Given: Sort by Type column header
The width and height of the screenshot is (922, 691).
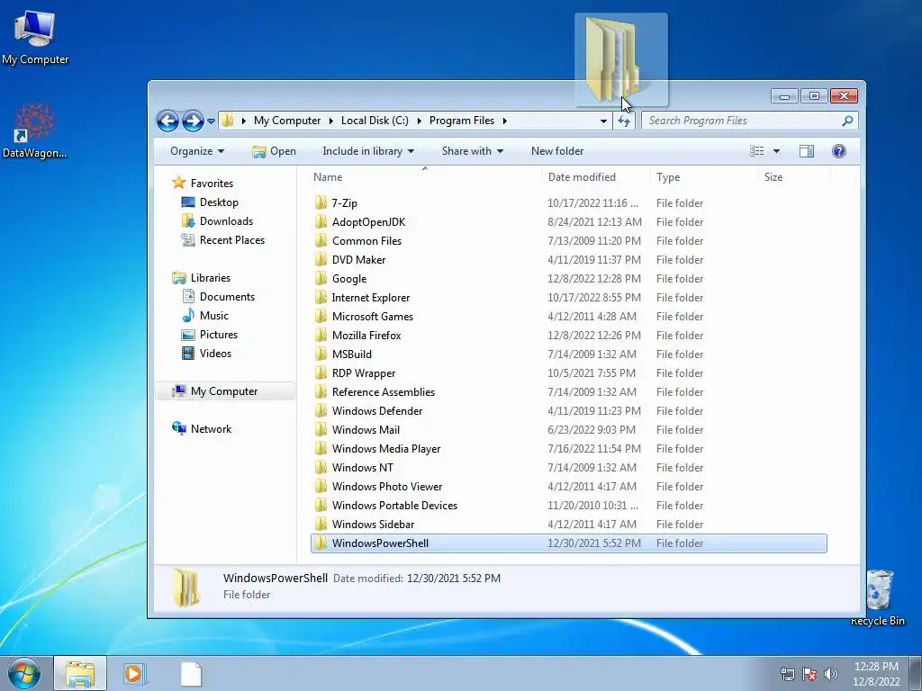Looking at the screenshot, I should click(x=668, y=177).
